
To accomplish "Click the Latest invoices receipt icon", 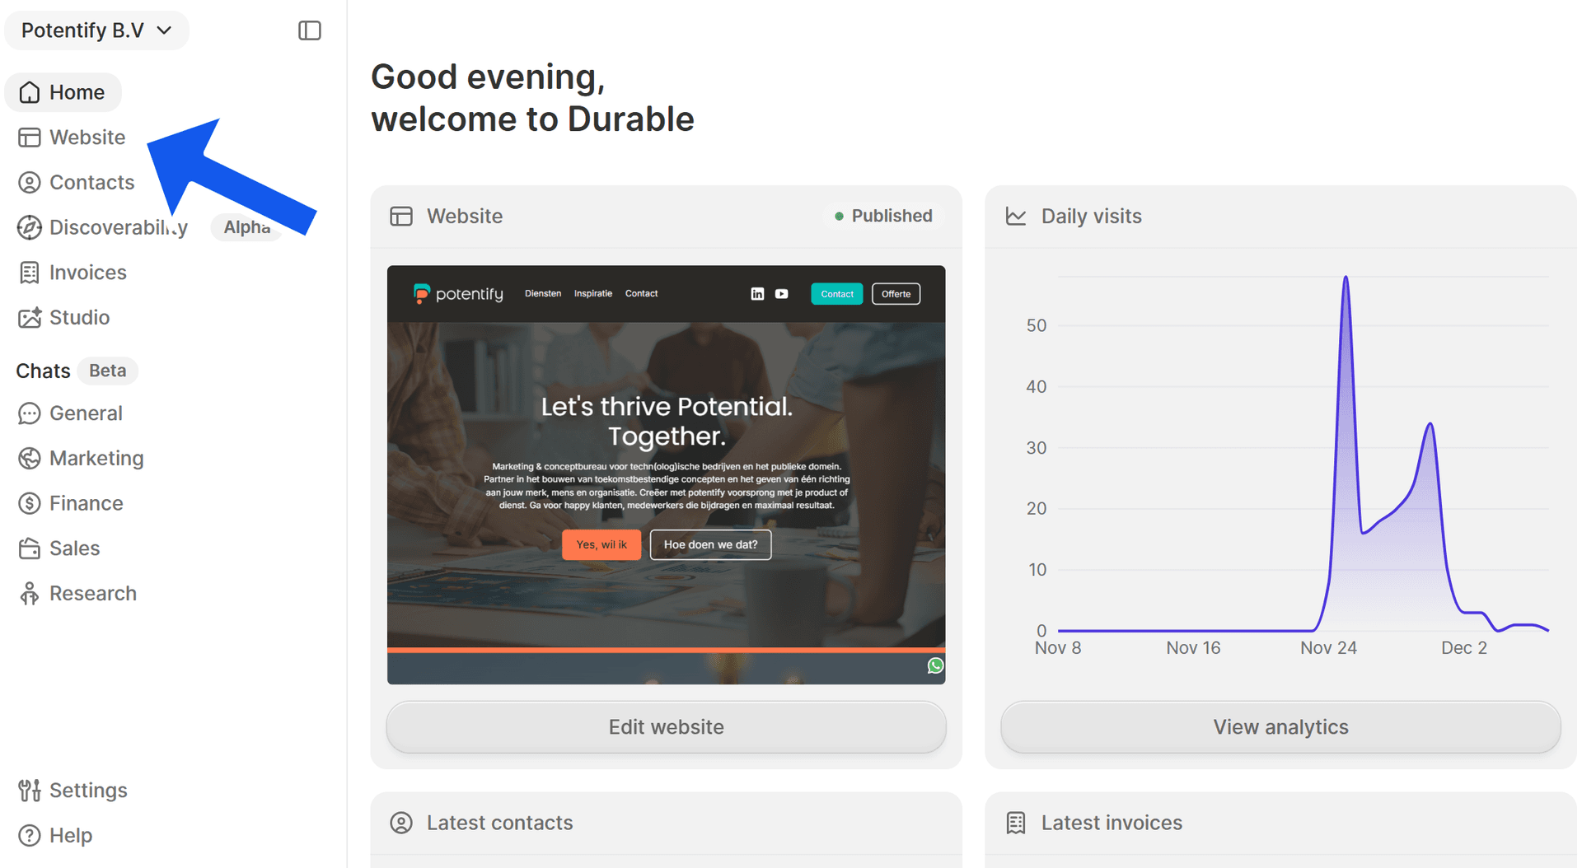I will 1016,823.
